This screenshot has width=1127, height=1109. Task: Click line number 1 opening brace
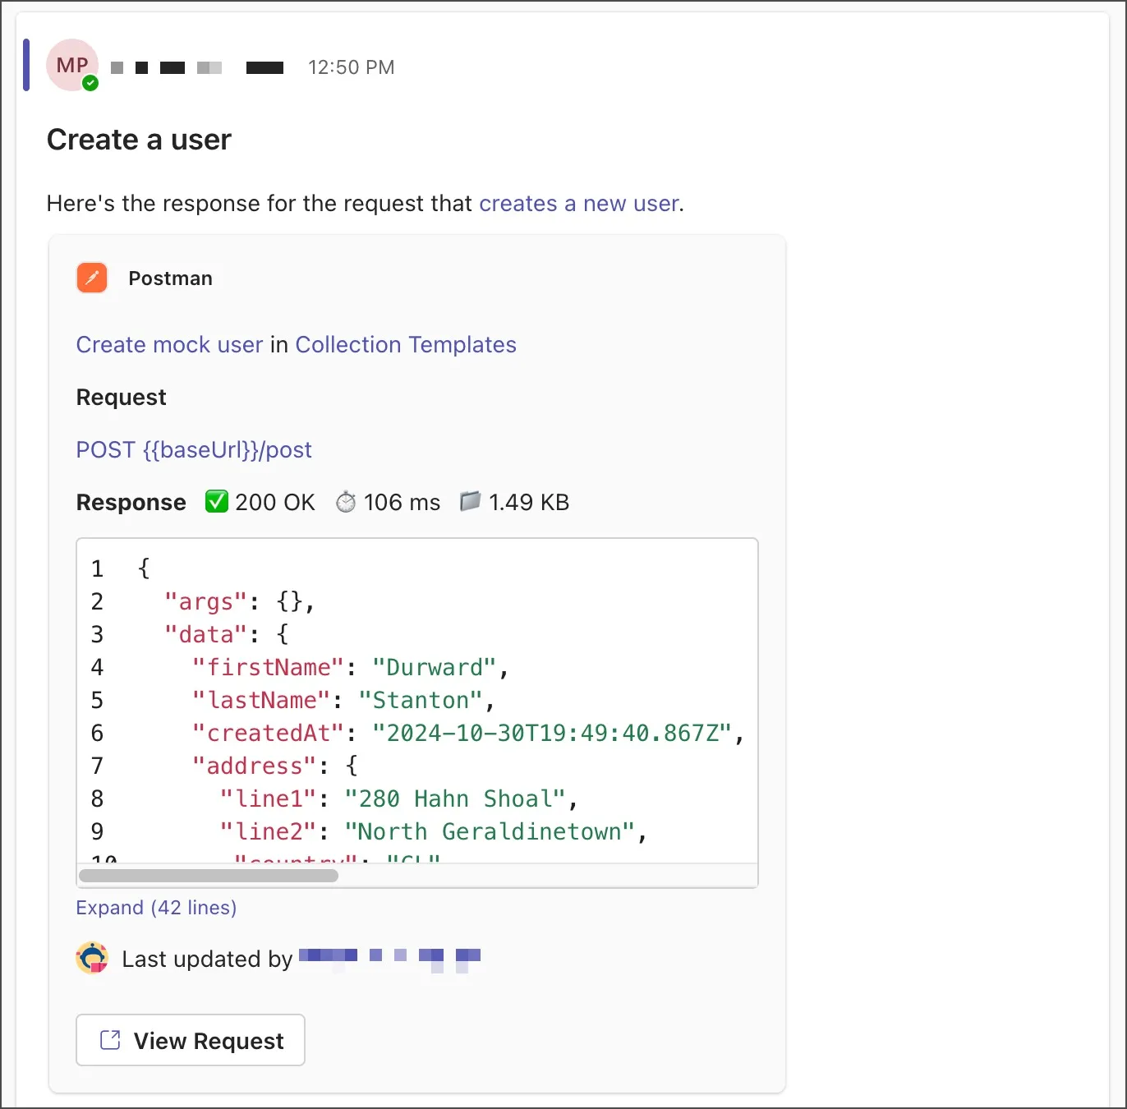click(145, 568)
